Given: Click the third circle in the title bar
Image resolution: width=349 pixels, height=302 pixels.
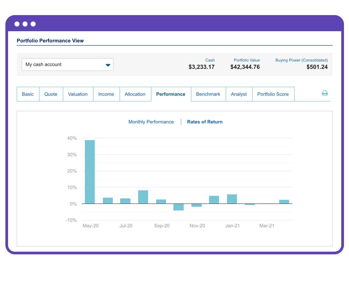Looking at the screenshot, I should click(33, 24).
